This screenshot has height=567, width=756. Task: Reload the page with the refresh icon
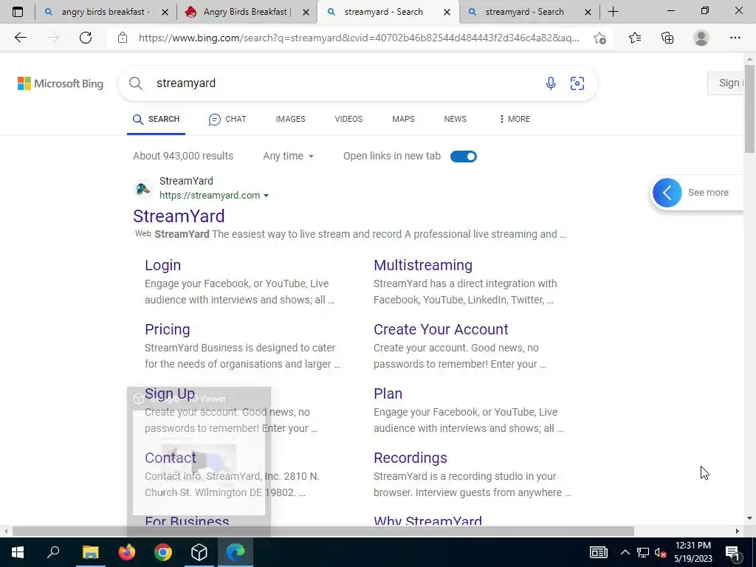click(x=86, y=38)
